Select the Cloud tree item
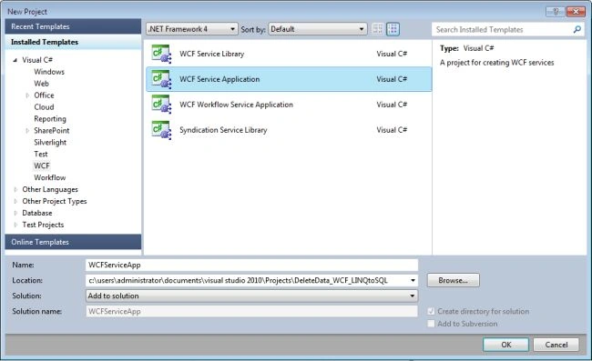Image resolution: width=592 pixels, height=361 pixels. [x=44, y=107]
